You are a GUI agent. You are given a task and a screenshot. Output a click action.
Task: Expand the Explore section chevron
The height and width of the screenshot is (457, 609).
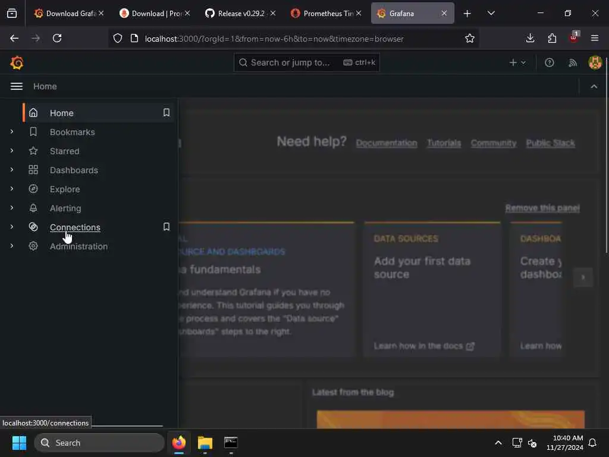[12, 189]
